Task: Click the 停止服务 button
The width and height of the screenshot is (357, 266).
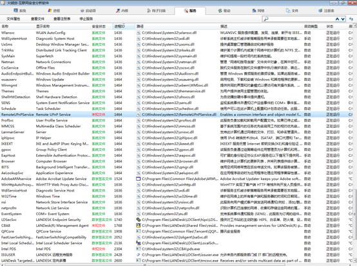Action: 86,19
